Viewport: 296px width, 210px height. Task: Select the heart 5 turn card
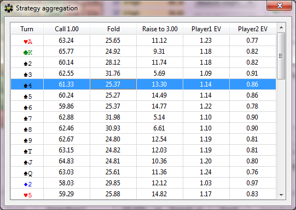28,195
